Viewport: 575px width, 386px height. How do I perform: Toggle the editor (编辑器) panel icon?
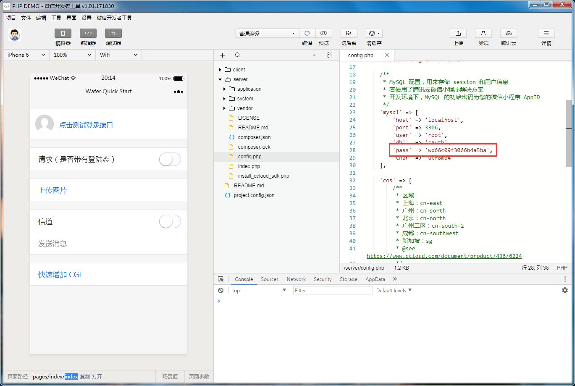click(x=88, y=34)
